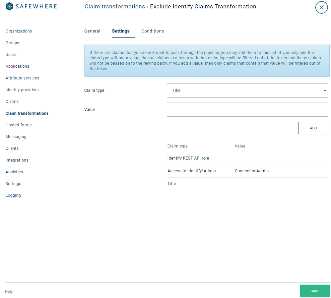Screen dimensions: 331x298
Task: Open Hosted forms
Action: coord(18,125)
